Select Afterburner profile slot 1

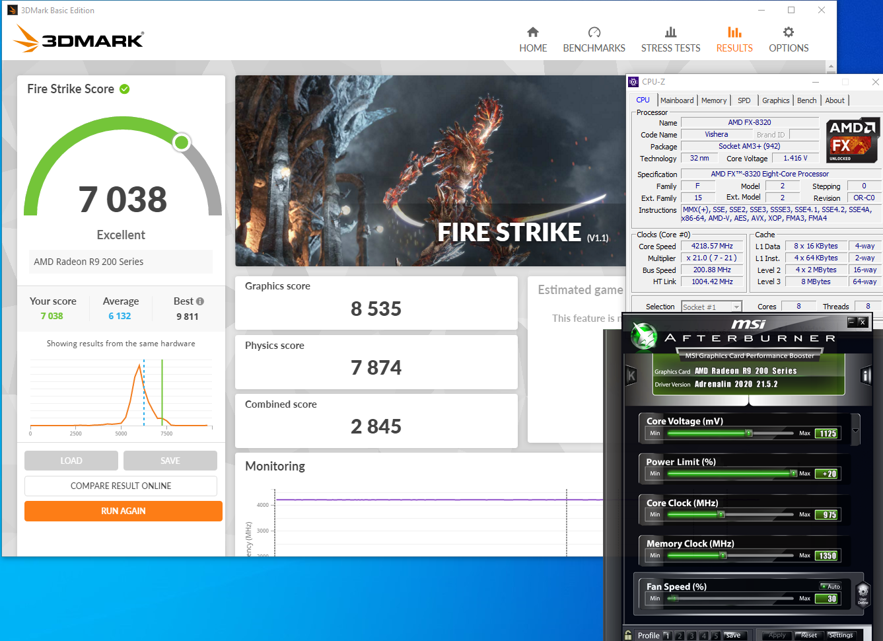point(667,636)
